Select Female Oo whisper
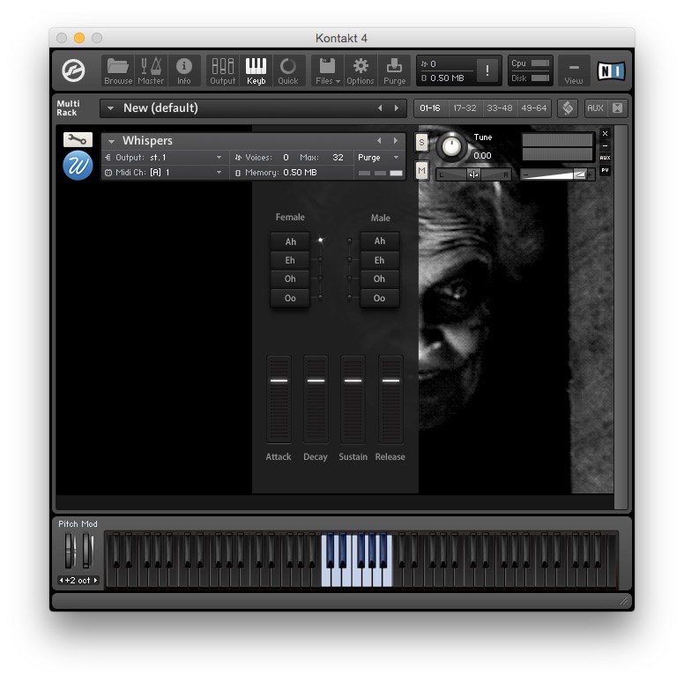Viewport: 684px width, 682px height. [291, 299]
